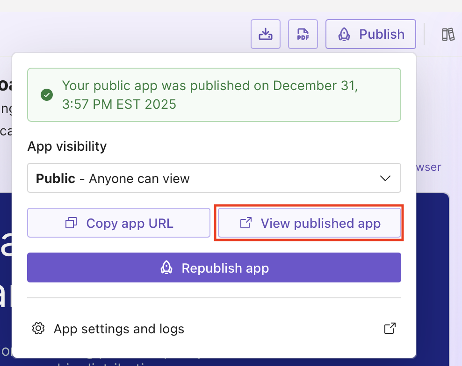
Task: Click the download screenshot icon
Action: click(x=265, y=34)
